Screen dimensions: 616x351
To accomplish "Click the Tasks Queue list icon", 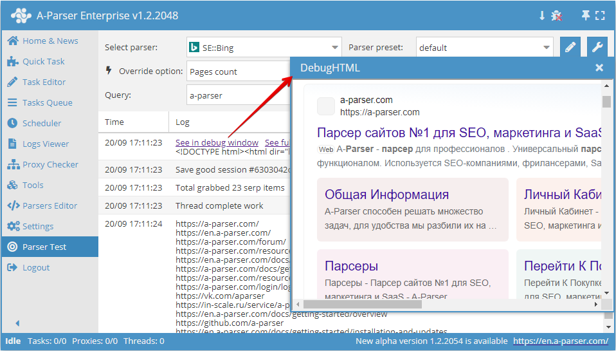I will pos(13,102).
